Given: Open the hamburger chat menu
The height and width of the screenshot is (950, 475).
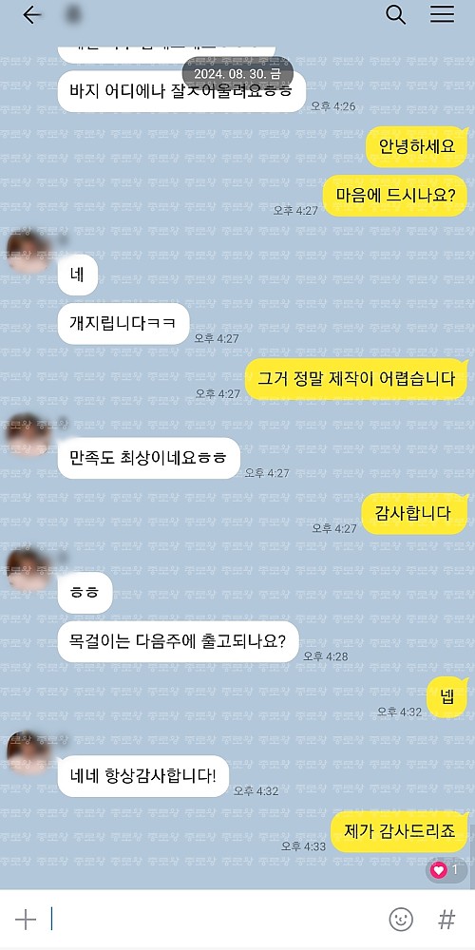Looking at the screenshot, I should pyautogui.click(x=443, y=14).
